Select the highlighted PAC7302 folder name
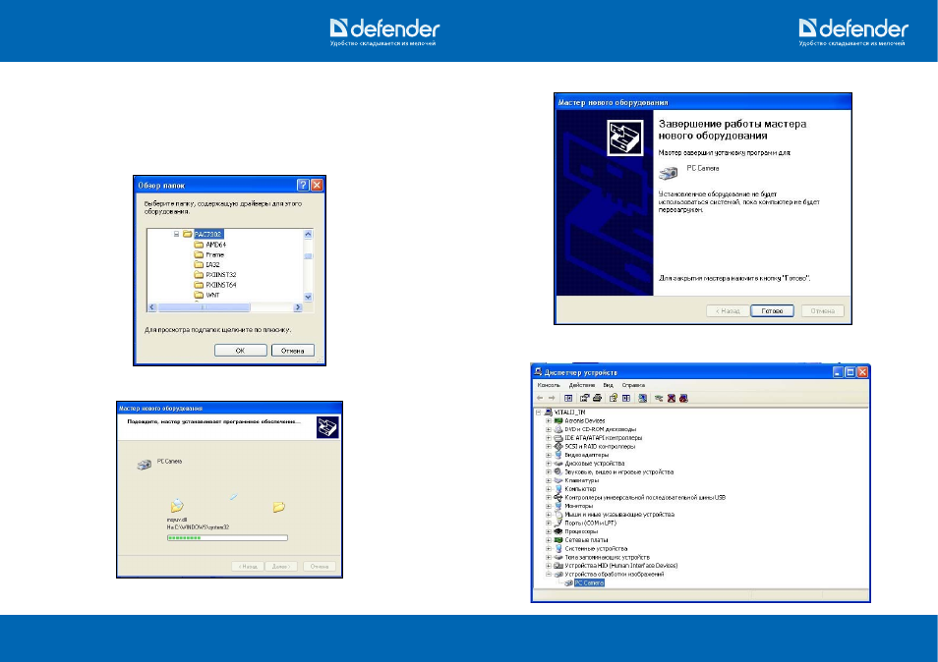 208,234
